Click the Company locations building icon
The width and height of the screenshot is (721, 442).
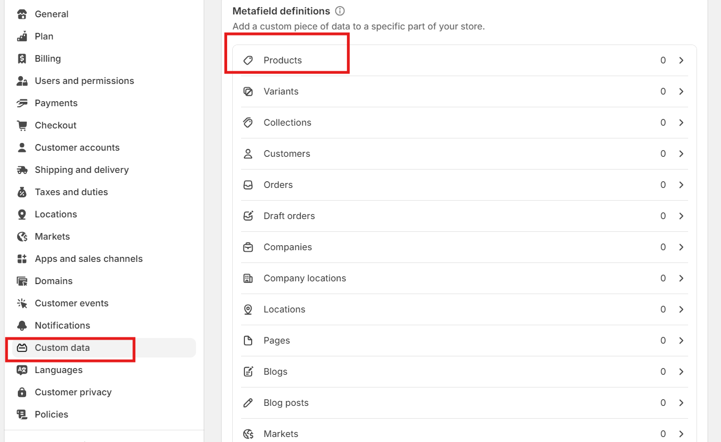click(x=248, y=278)
